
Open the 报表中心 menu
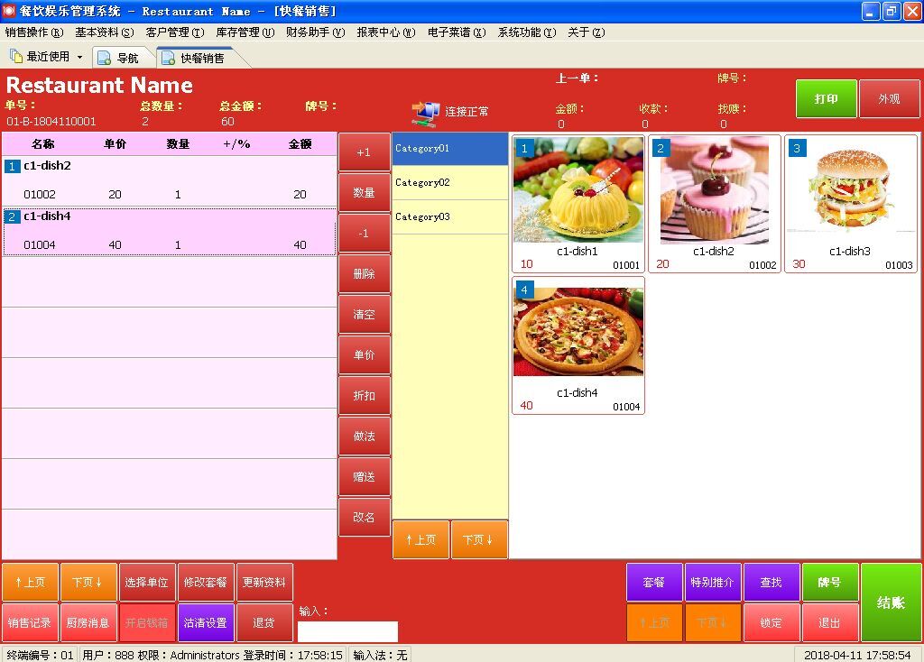click(x=385, y=32)
